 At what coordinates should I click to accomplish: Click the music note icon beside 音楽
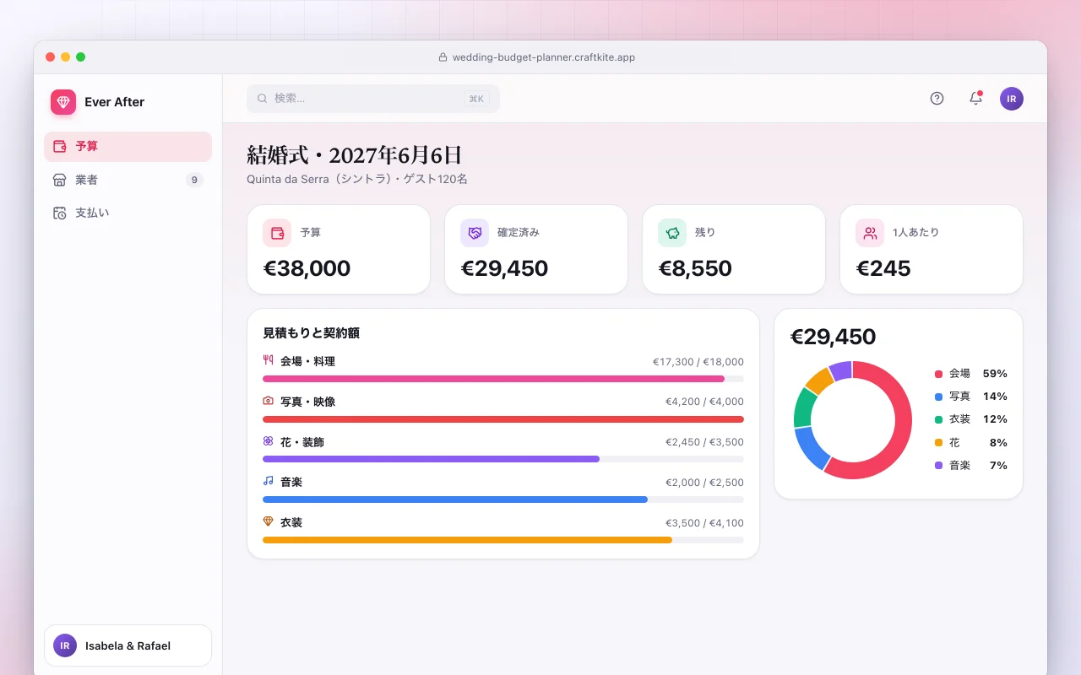(268, 481)
